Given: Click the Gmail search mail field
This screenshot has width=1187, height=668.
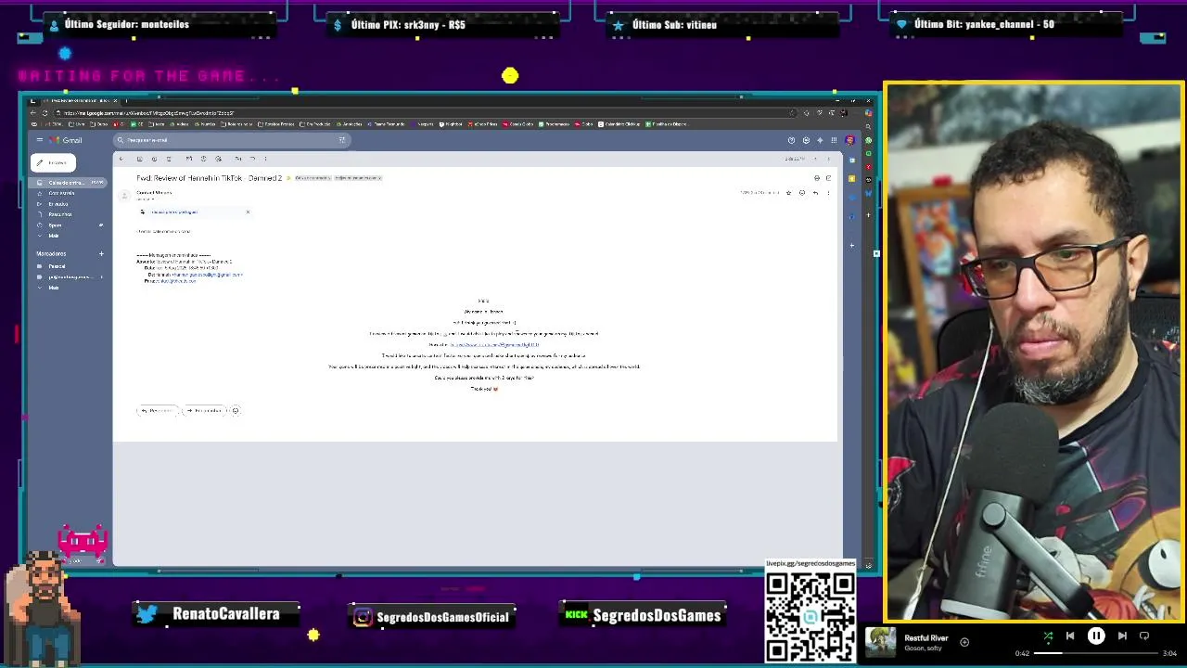Looking at the screenshot, I should pyautogui.click(x=232, y=140).
